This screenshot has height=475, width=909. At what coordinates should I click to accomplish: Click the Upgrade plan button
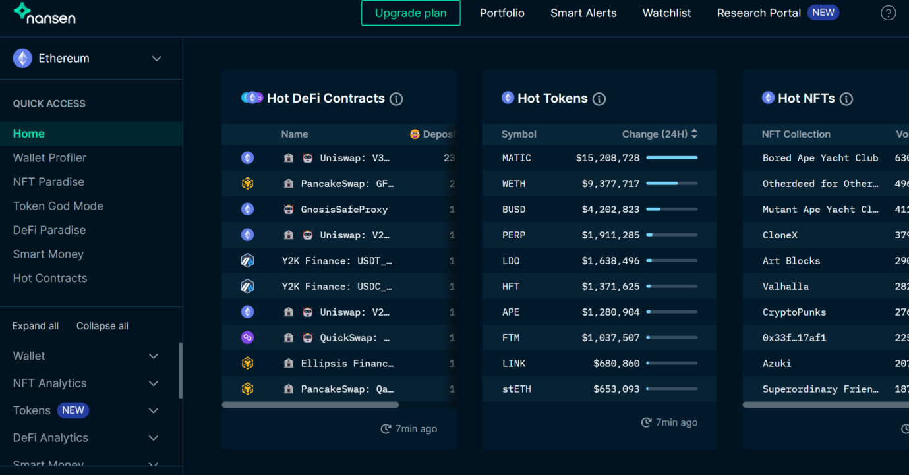point(411,13)
